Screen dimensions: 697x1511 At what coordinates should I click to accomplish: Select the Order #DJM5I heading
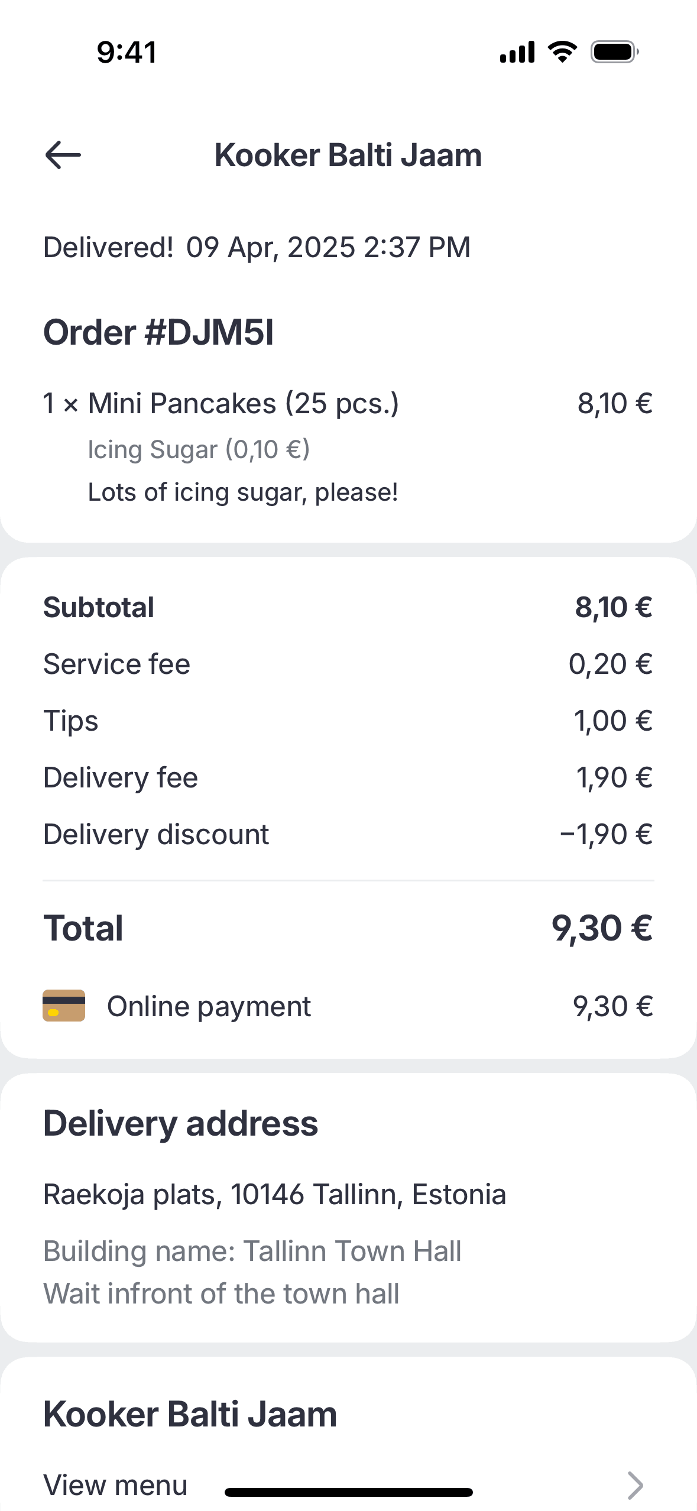[158, 332]
